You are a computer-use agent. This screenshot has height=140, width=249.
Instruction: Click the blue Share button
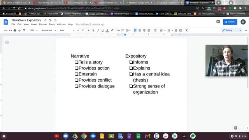coord(230,22)
